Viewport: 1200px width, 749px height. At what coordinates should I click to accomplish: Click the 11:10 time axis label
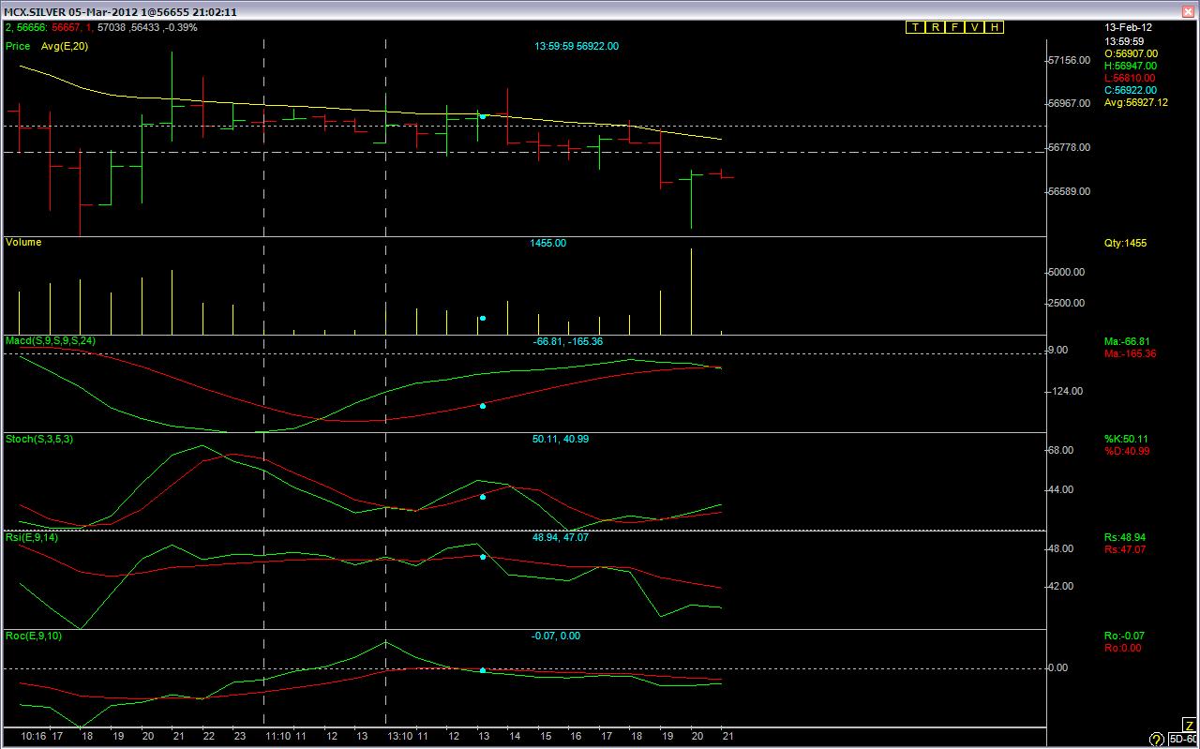pyautogui.click(x=277, y=737)
